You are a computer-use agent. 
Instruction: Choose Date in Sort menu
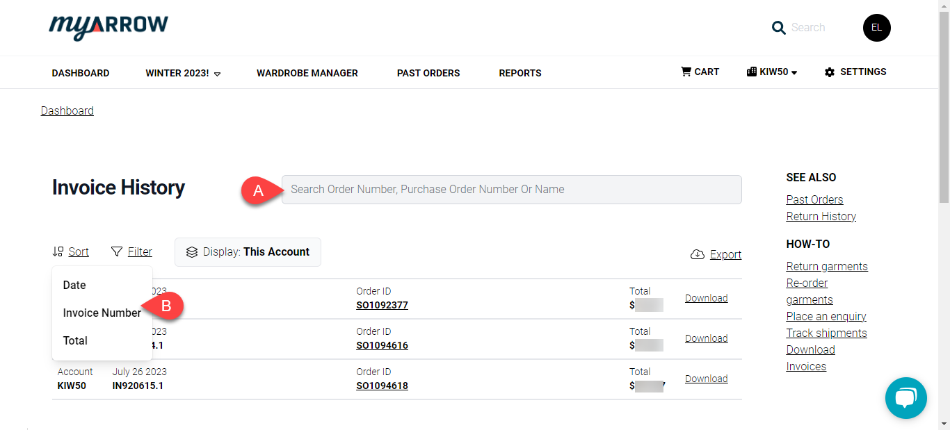coord(74,285)
